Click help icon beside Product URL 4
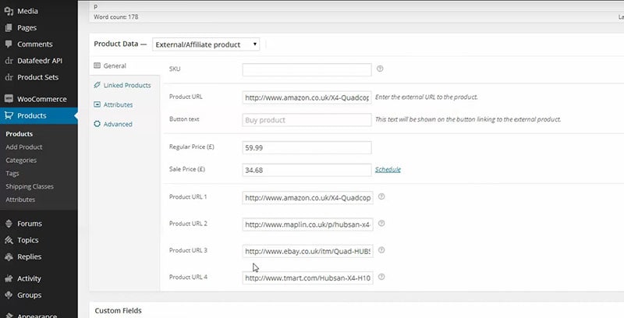This screenshot has height=318, width=624. (381, 277)
